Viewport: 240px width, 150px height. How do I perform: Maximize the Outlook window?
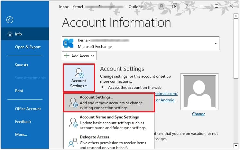click(217, 6)
